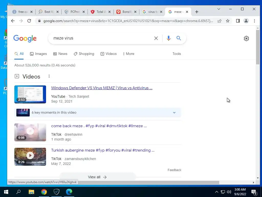The height and width of the screenshot is (197, 262).
Task: Click the scroll right arrow
Action: pos(254,182)
